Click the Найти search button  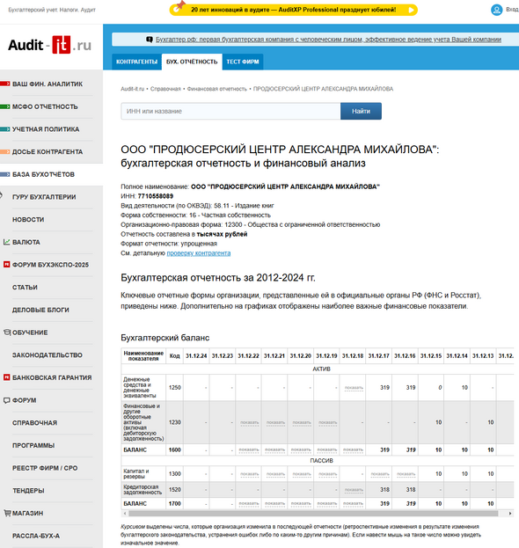coord(361,111)
